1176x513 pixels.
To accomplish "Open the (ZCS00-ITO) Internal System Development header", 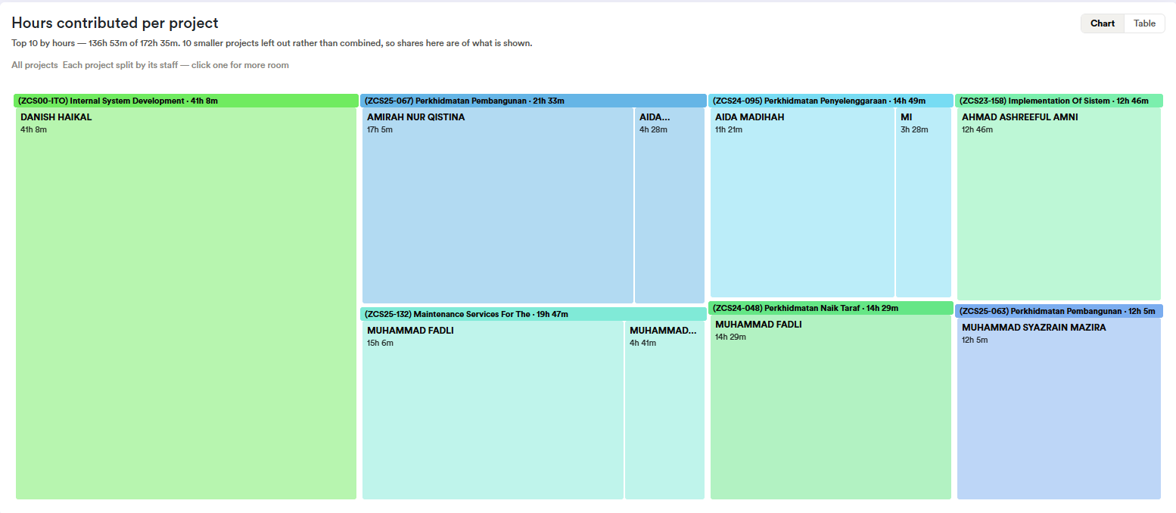I will click(x=186, y=101).
